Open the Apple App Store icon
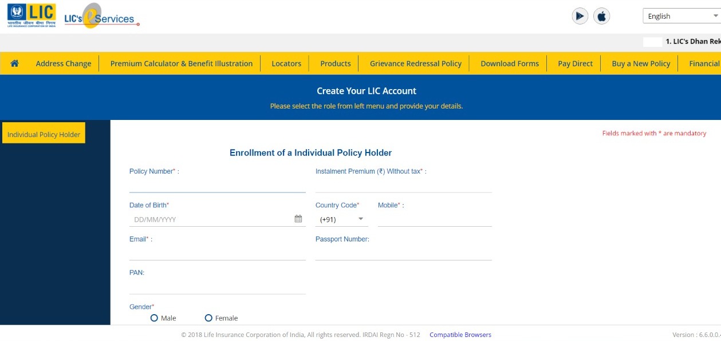Viewport: 721px width, 341px height. (x=601, y=16)
